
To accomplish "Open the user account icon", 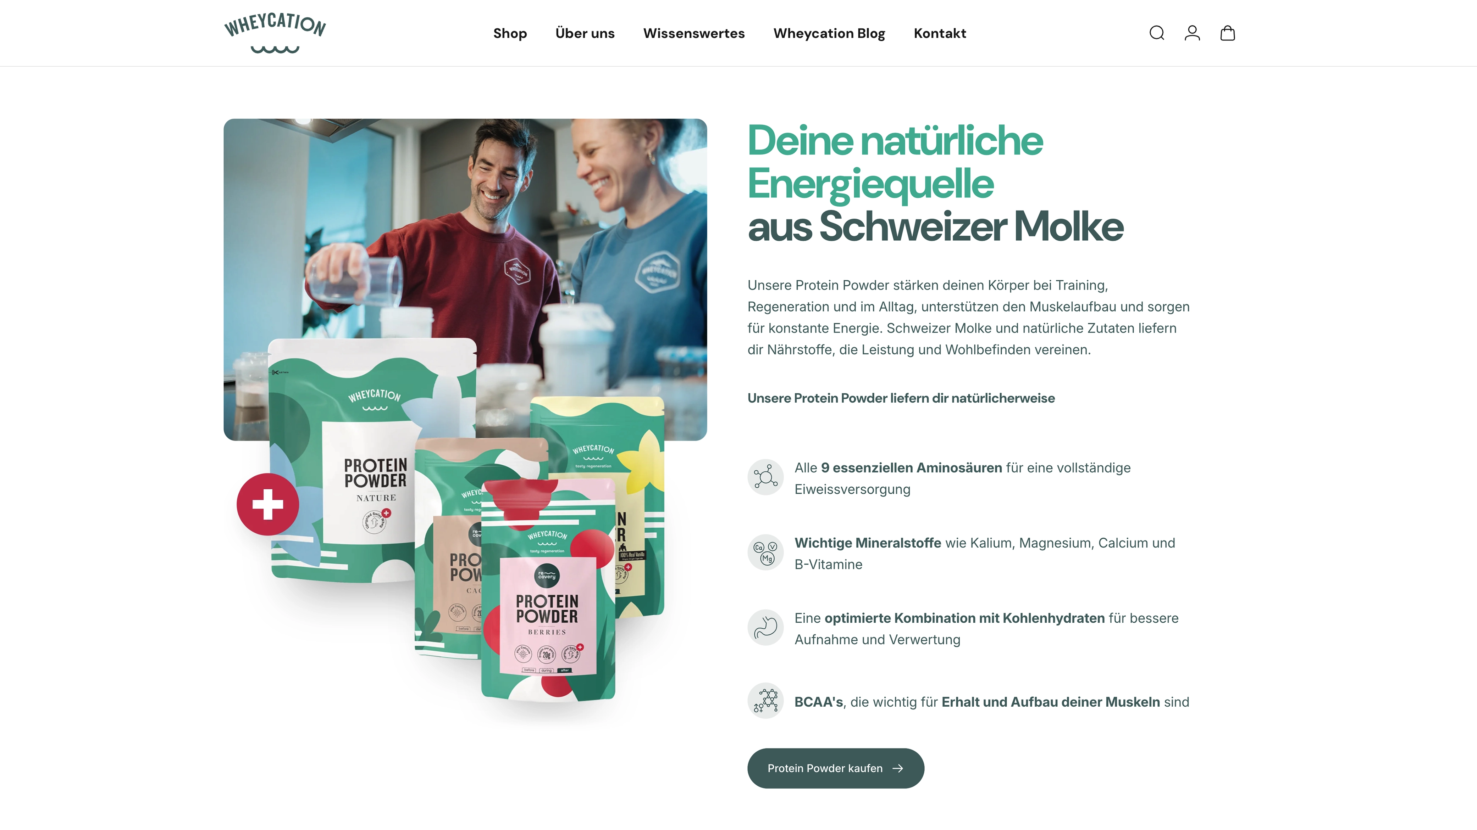I will pyautogui.click(x=1192, y=33).
